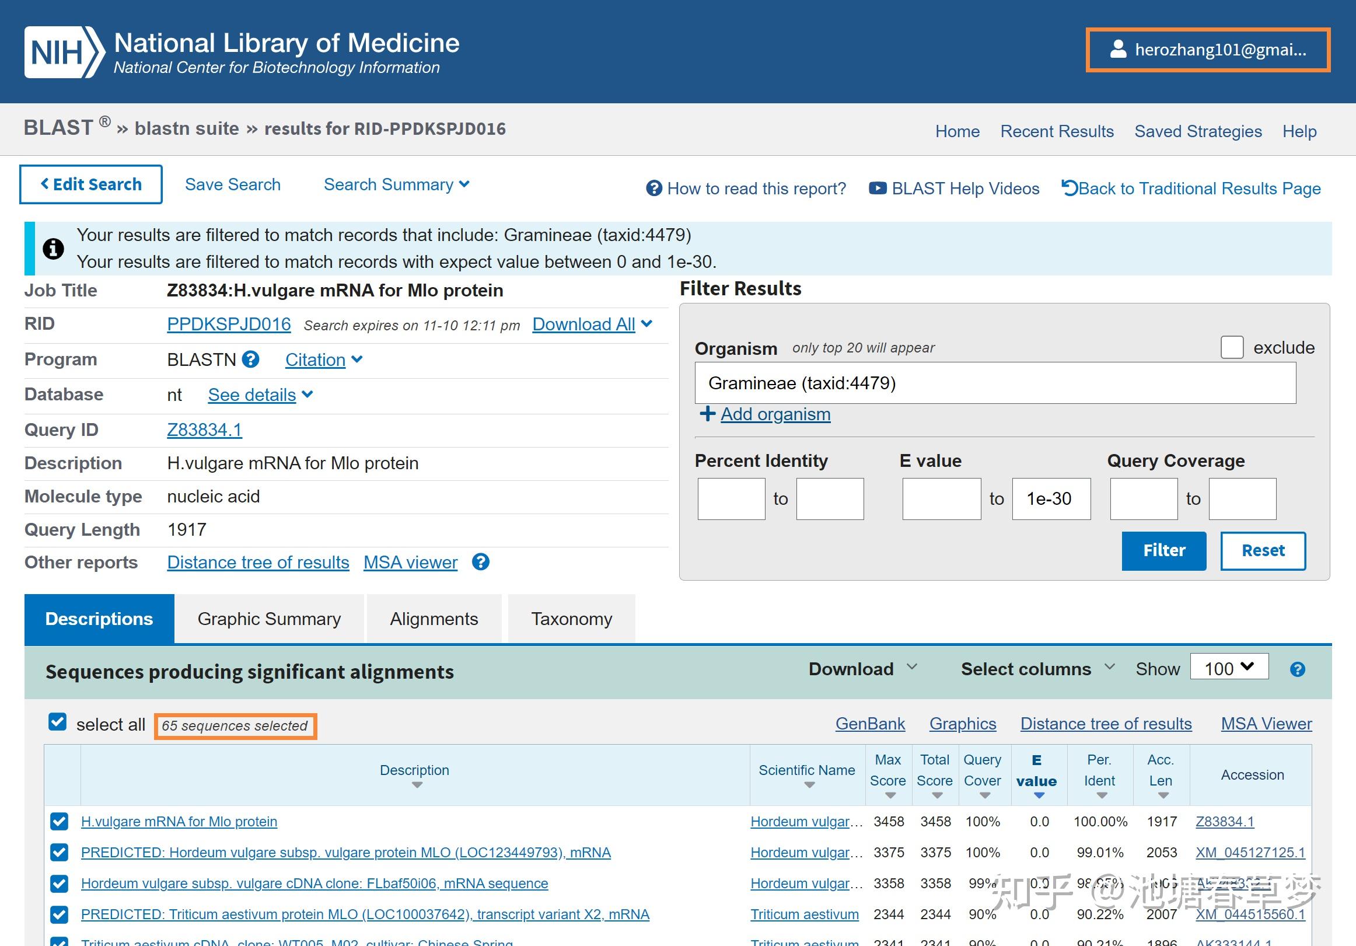
Task: Click E value column sort arrow
Action: [x=1039, y=796]
